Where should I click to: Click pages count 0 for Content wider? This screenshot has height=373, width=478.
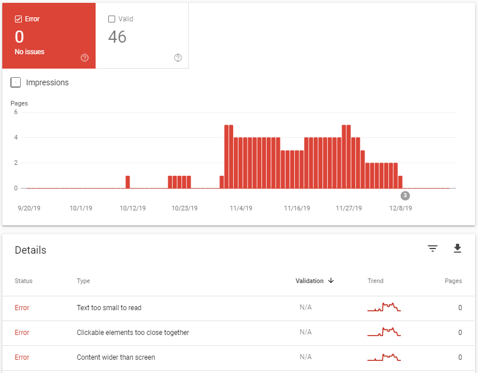click(x=460, y=357)
